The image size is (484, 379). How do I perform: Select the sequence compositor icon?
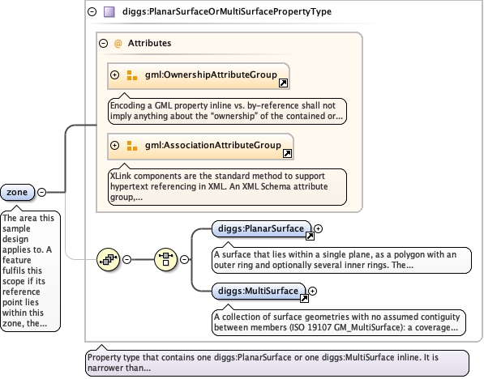coord(108,259)
